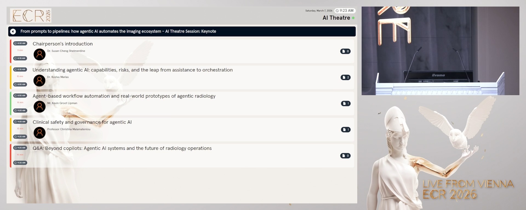Open the Chairperson's introduction talk
The height and width of the screenshot is (210, 526).
click(63, 44)
